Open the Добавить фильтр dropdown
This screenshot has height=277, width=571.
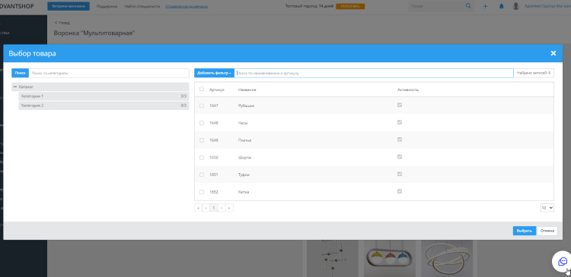(x=214, y=73)
